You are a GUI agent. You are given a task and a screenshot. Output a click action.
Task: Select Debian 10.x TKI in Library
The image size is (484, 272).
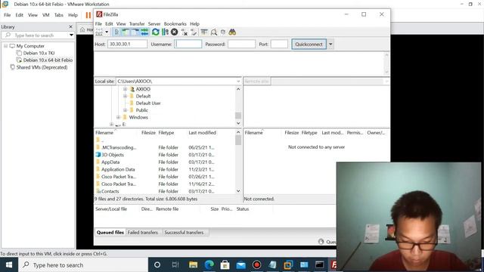pos(39,53)
